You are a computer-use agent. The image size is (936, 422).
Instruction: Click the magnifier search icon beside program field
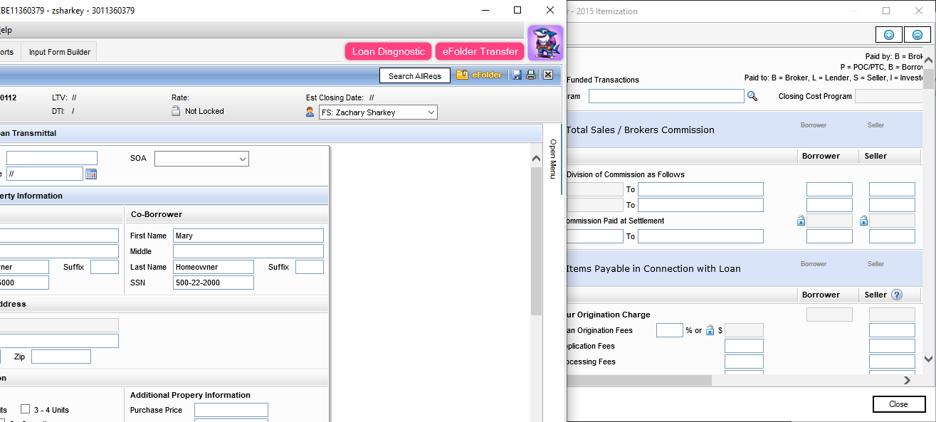click(x=752, y=96)
